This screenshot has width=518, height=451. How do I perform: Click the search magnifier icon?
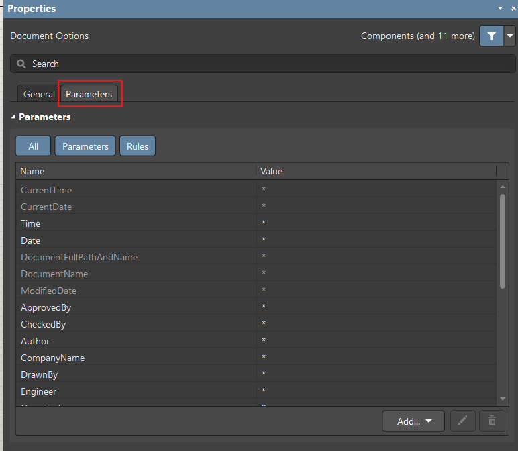point(21,64)
